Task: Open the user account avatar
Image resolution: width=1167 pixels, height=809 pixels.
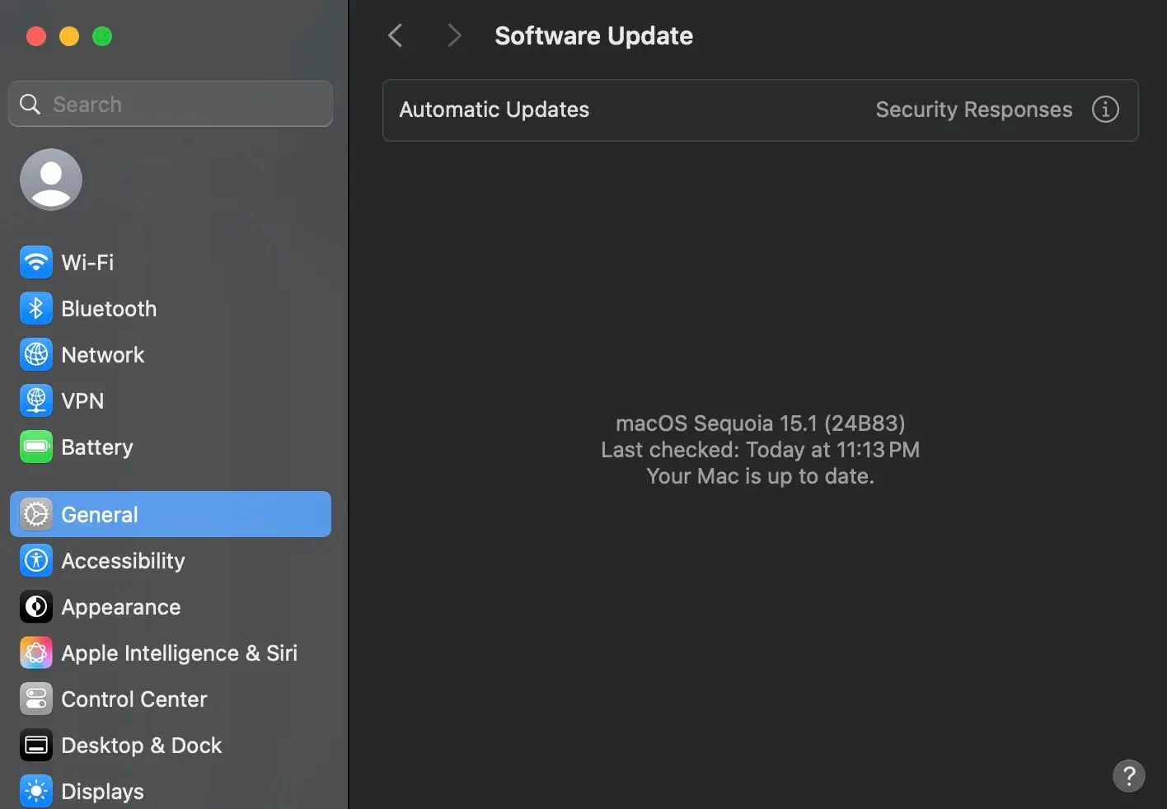Action: (x=51, y=180)
